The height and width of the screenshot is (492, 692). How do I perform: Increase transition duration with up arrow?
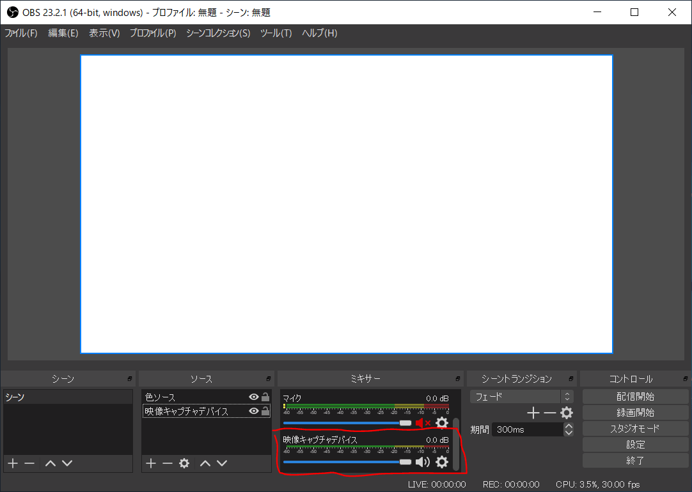pos(569,426)
